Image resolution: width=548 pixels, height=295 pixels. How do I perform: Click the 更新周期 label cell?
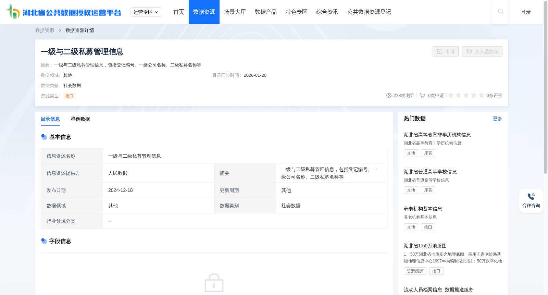click(x=245, y=190)
